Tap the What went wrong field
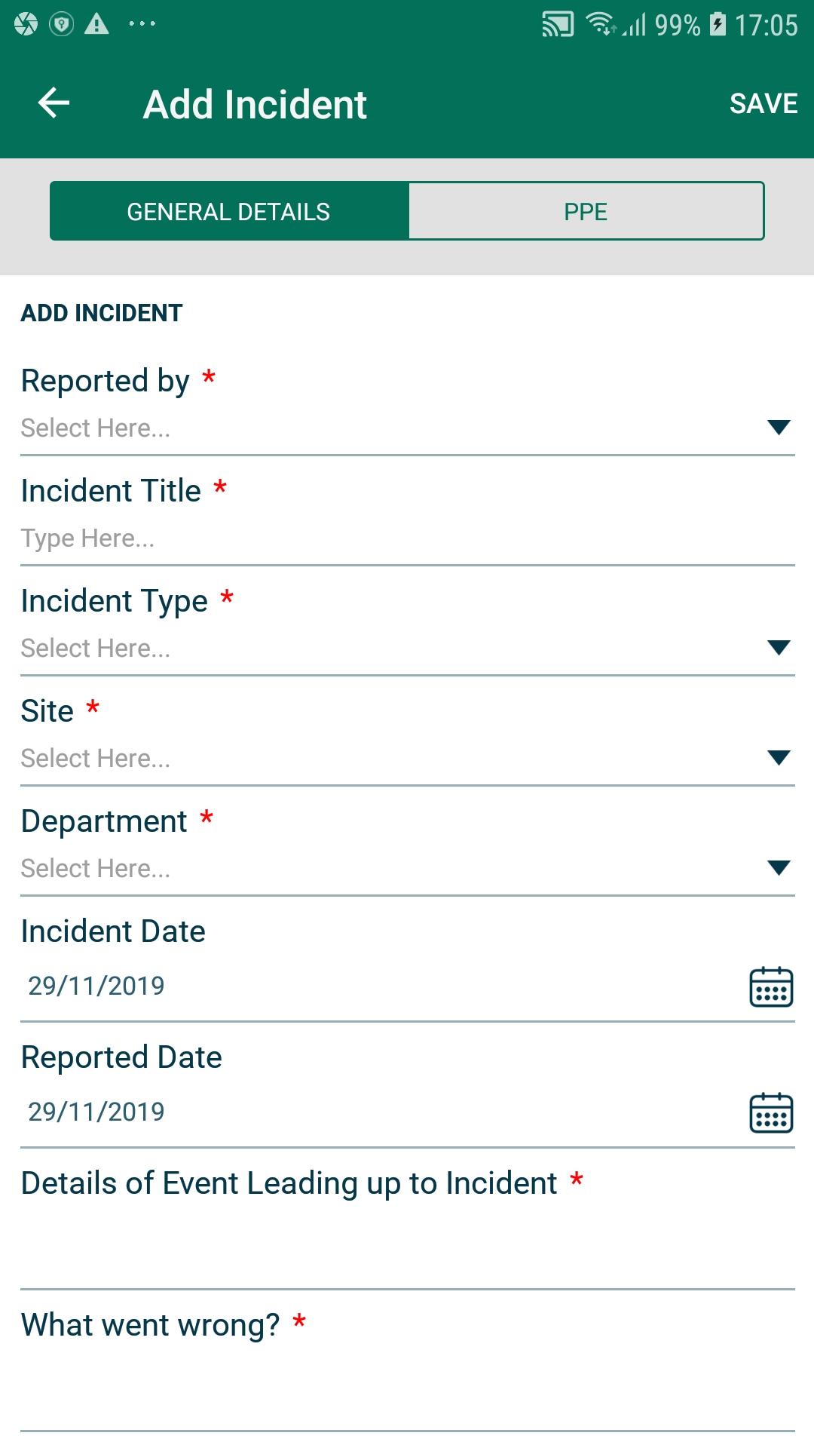This screenshot has width=814, height=1448. [x=408, y=1388]
